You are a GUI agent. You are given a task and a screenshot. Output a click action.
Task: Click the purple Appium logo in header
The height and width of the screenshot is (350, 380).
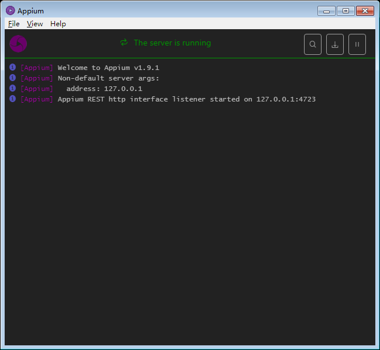tap(18, 44)
